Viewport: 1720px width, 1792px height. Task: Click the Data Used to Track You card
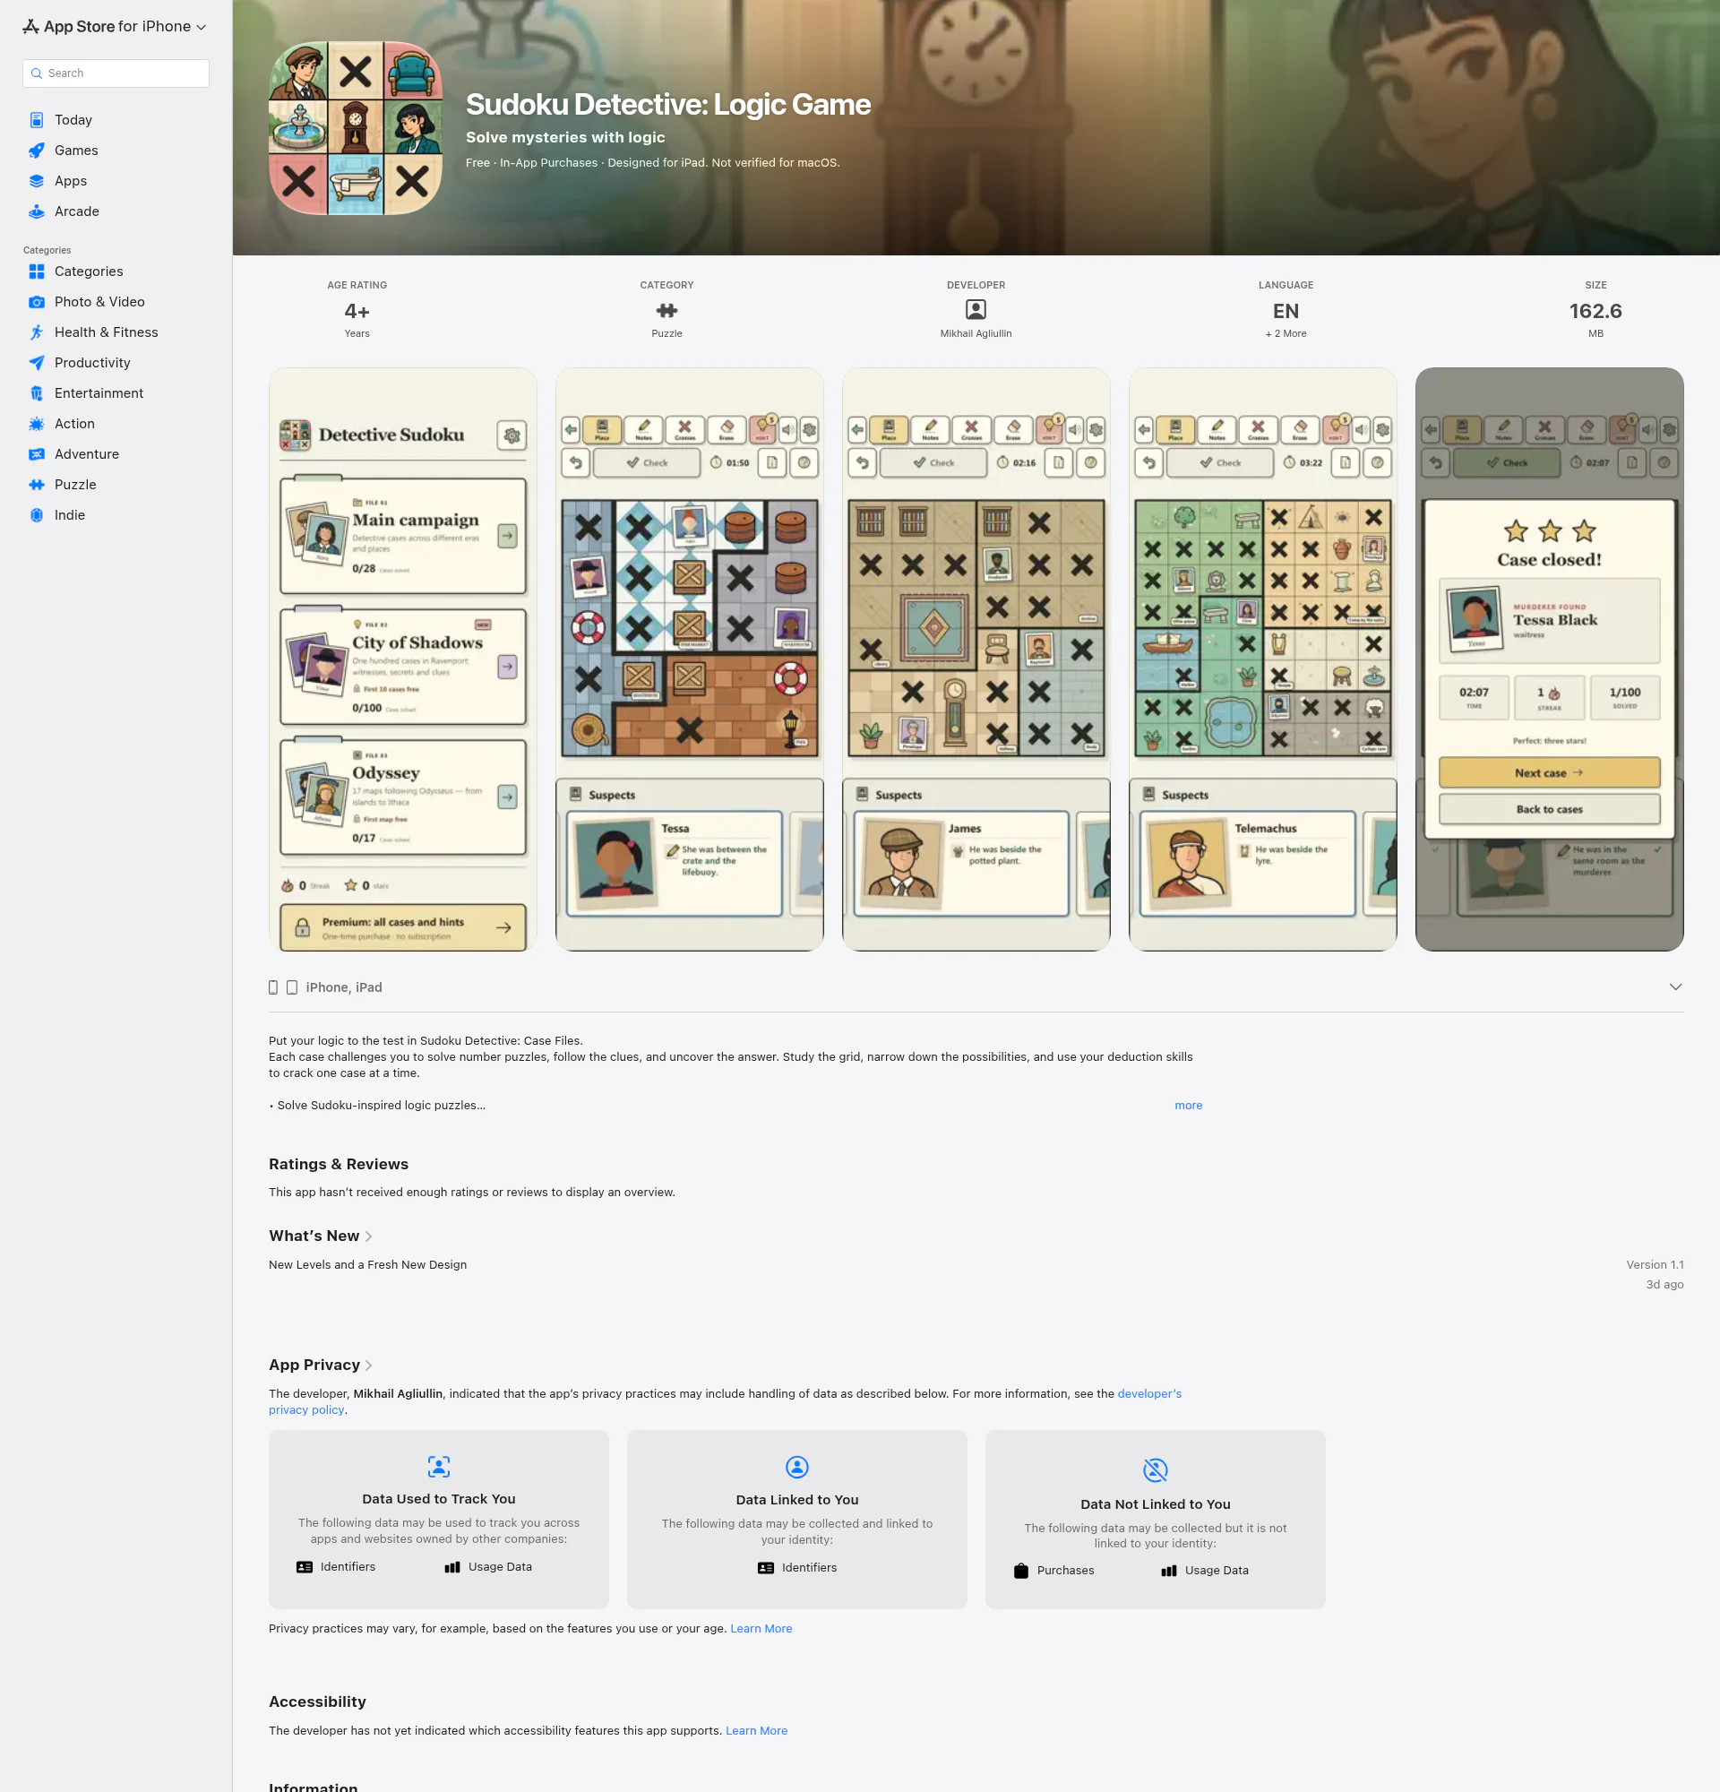pos(439,1520)
